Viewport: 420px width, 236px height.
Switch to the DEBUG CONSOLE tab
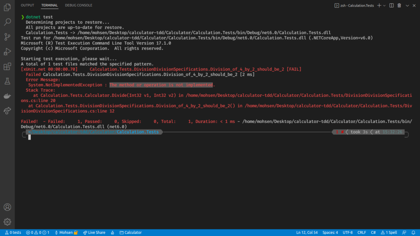tap(78, 5)
